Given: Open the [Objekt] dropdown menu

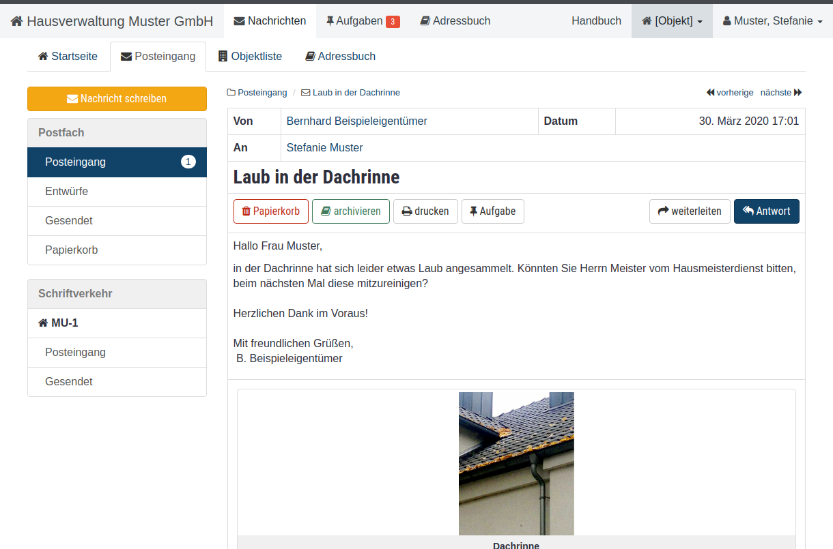Looking at the screenshot, I should point(672,21).
